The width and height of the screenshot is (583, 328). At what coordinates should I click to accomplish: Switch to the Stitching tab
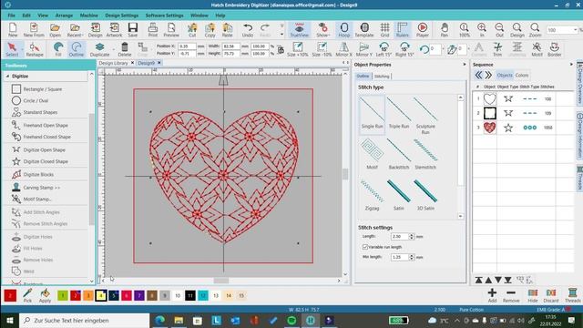[x=382, y=77]
